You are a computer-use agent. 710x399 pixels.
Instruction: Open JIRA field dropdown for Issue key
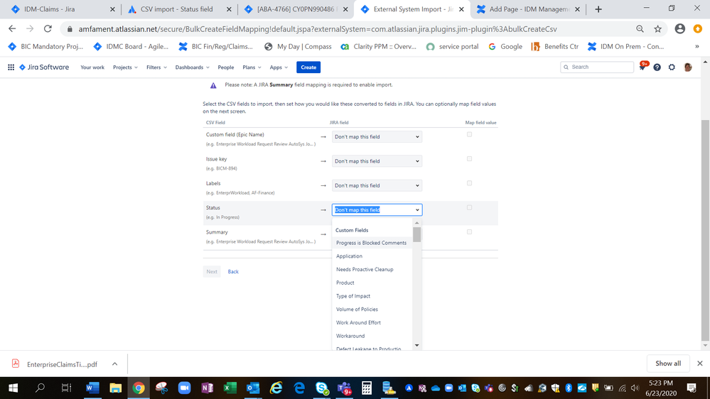click(x=377, y=161)
